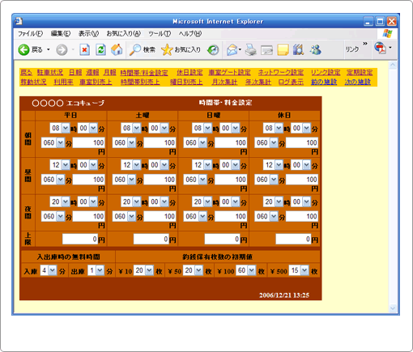Click the History icon
This screenshot has width=413, height=352.
tap(213, 50)
